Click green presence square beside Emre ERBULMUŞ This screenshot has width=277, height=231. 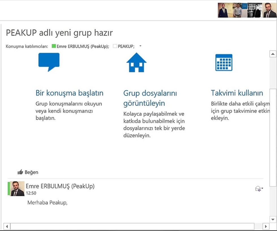54,47
